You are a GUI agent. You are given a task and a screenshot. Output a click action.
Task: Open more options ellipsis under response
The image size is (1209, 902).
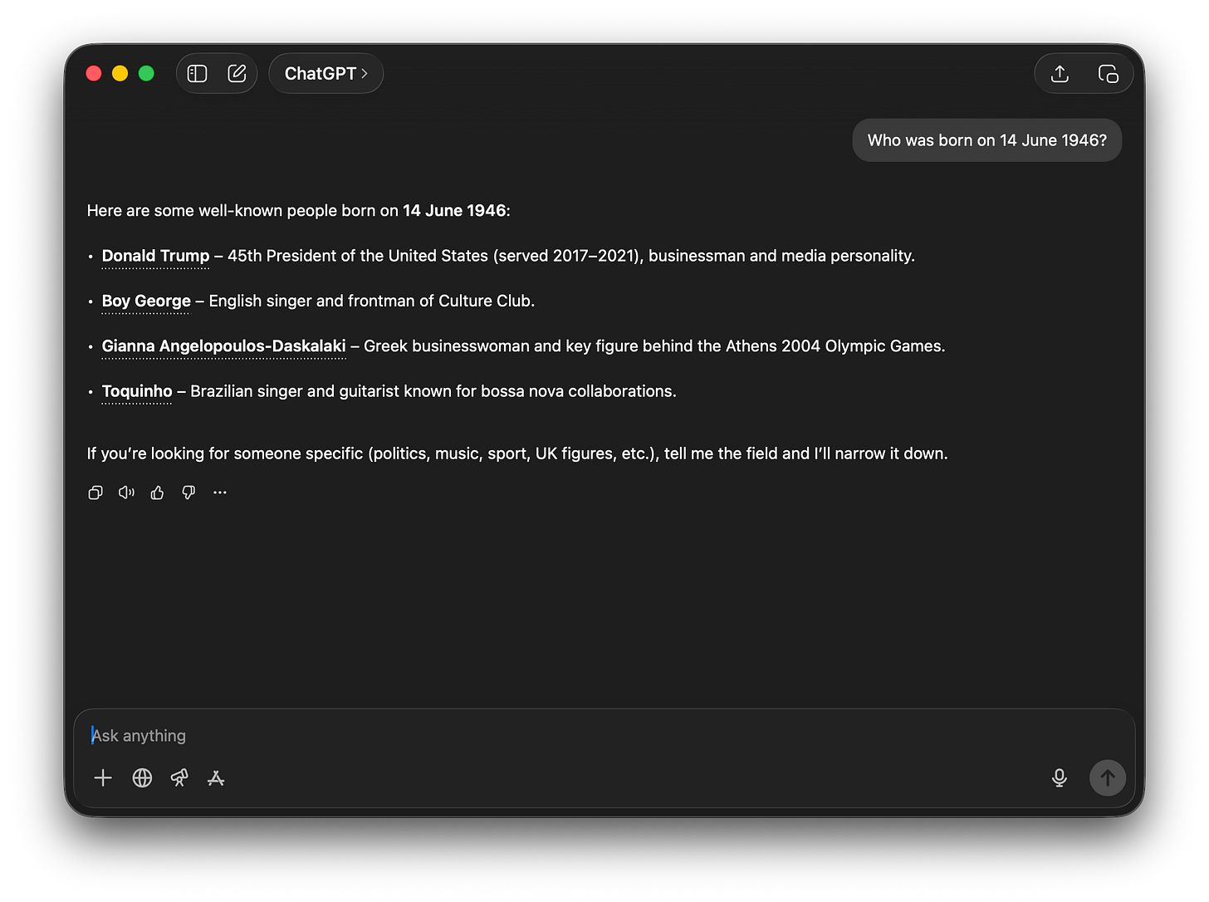pos(219,493)
